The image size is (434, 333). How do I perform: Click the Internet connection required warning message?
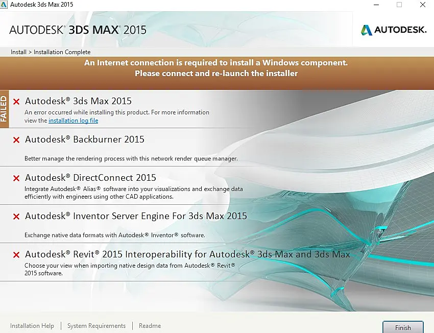coord(216,68)
